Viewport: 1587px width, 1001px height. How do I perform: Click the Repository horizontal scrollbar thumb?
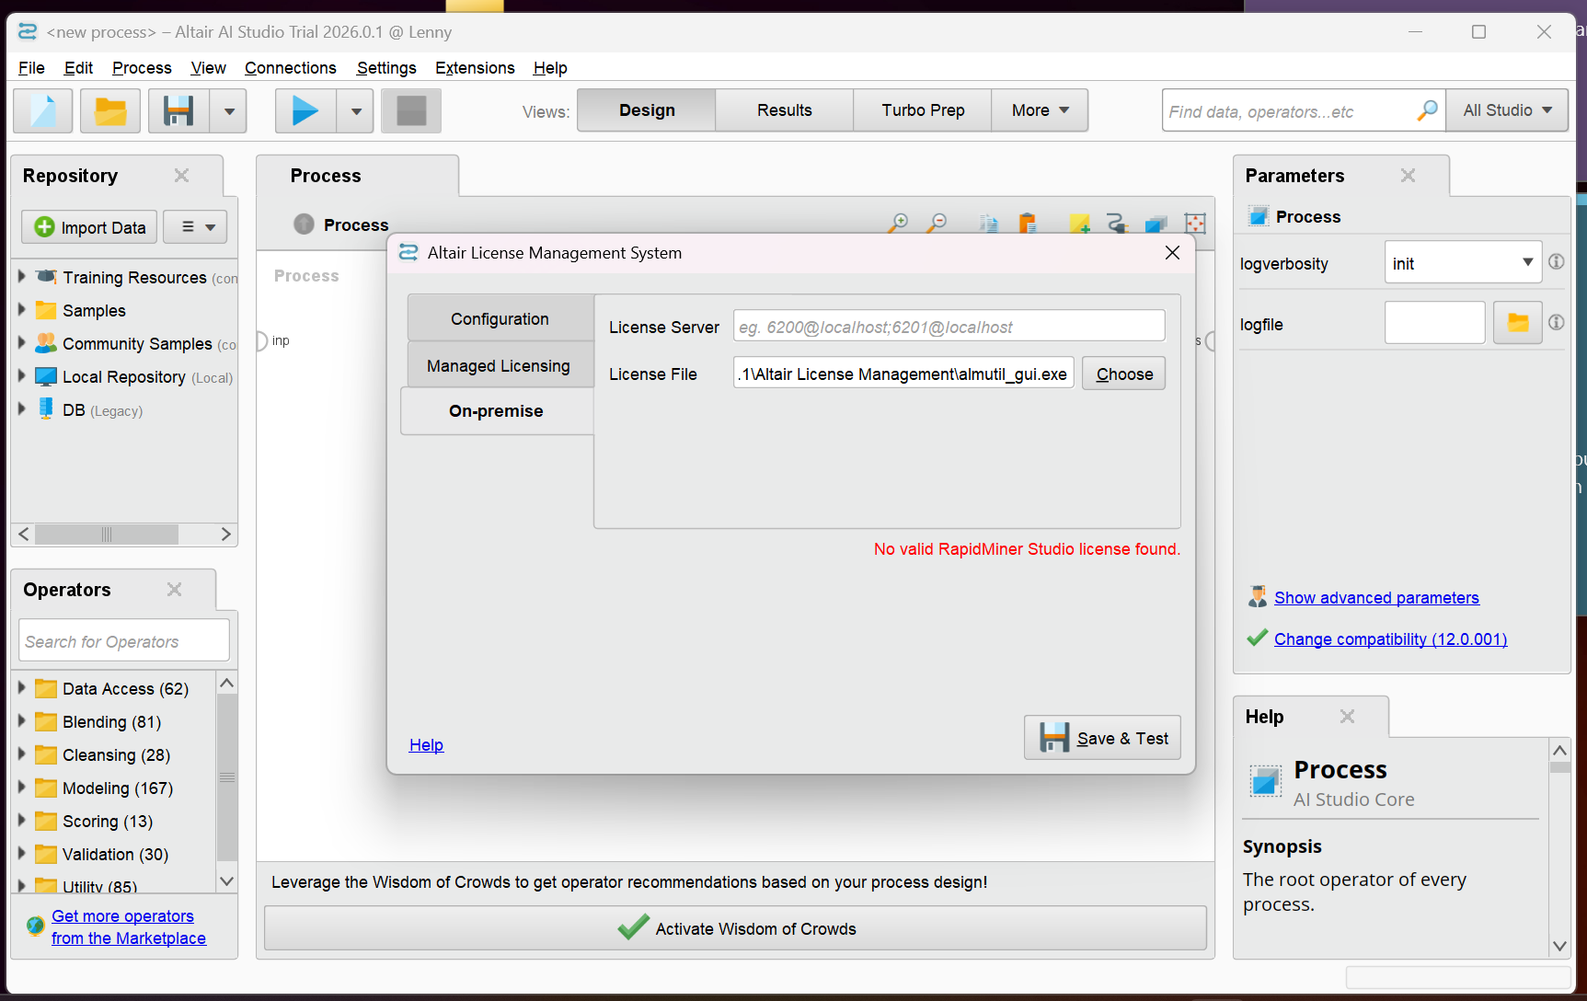pyautogui.click(x=107, y=535)
